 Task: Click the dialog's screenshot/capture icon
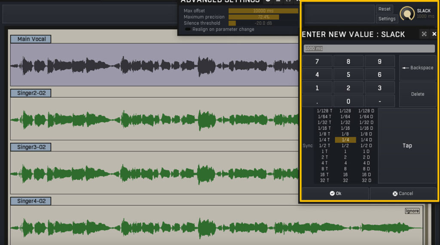point(424,34)
